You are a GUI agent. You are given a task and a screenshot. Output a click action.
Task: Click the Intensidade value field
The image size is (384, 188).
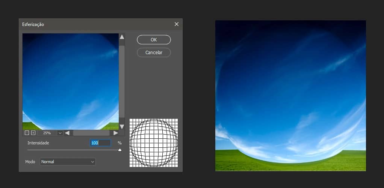tap(100, 143)
